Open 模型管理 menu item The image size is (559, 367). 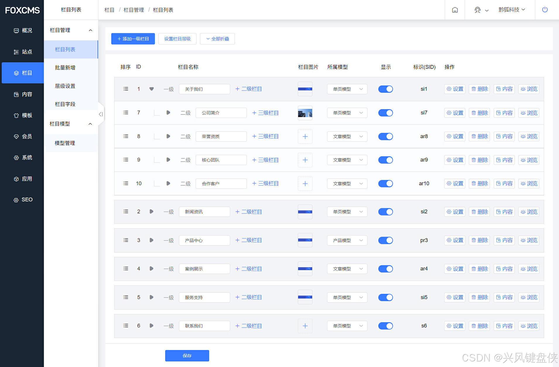click(65, 143)
